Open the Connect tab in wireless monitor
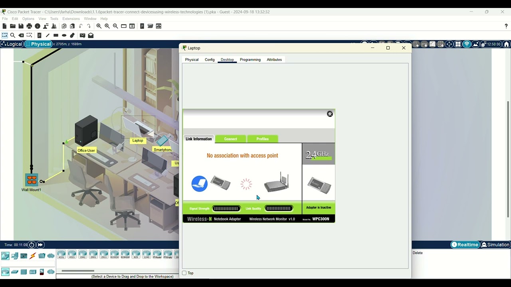This screenshot has height=287, width=511. click(230, 139)
